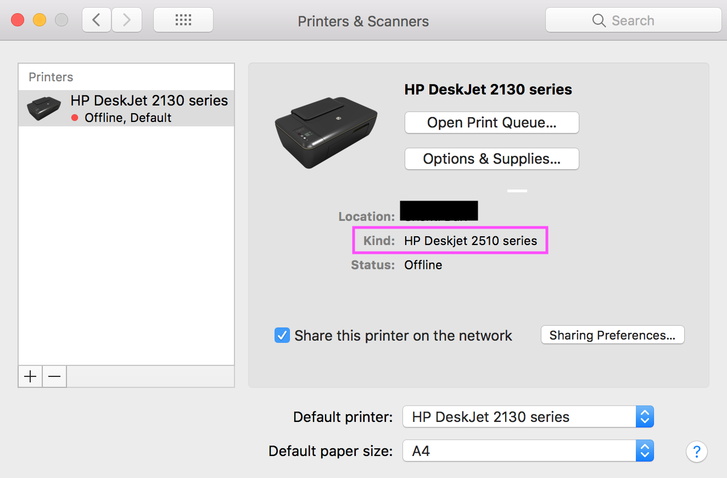Go back with the left chevron button
Screen dimensions: 727x478
click(x=97, y=20)
